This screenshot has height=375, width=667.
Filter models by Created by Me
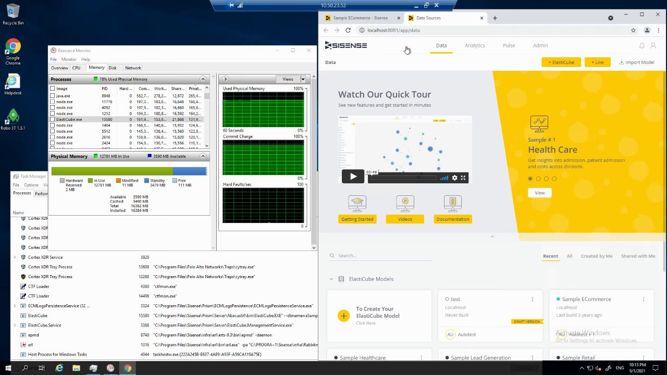(597, 256)
